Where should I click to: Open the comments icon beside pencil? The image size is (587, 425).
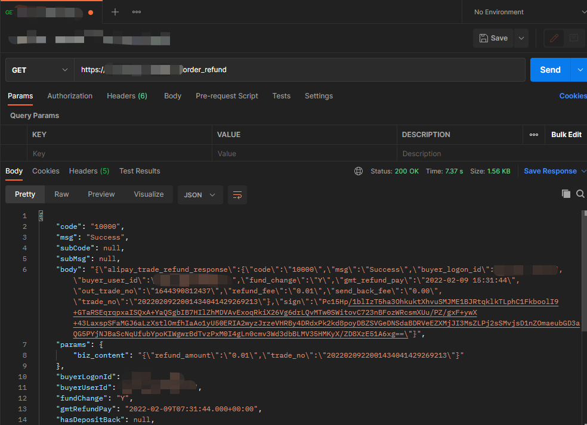tap(573, 38)
